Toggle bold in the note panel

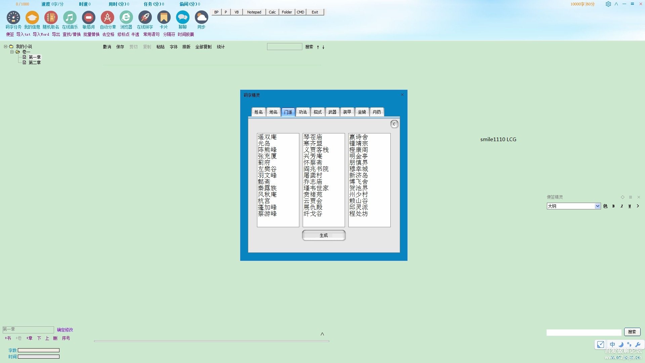pyautogui.click(x=613, y=206)
